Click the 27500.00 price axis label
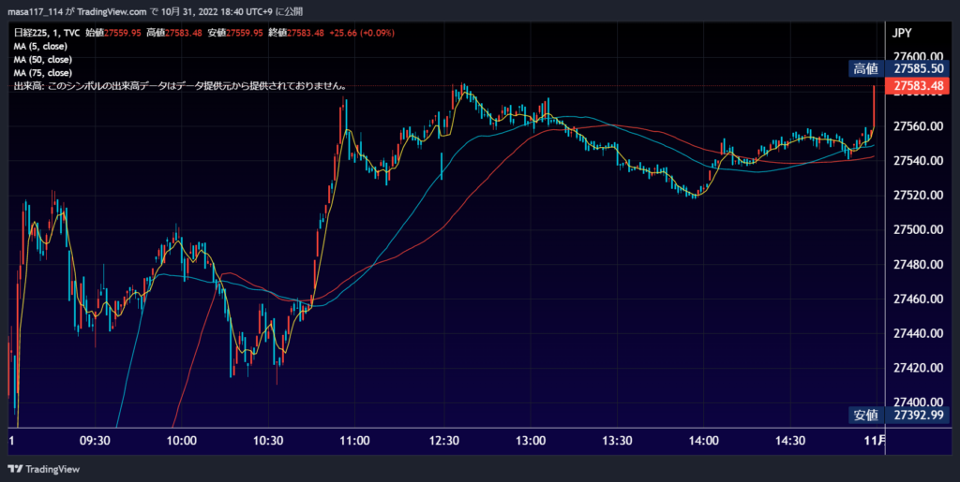This screenshot has width=960, height=482. coord(917,229)
